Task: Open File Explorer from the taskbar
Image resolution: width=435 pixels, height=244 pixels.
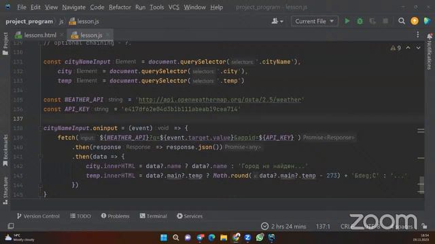Action: click(224, 238)
